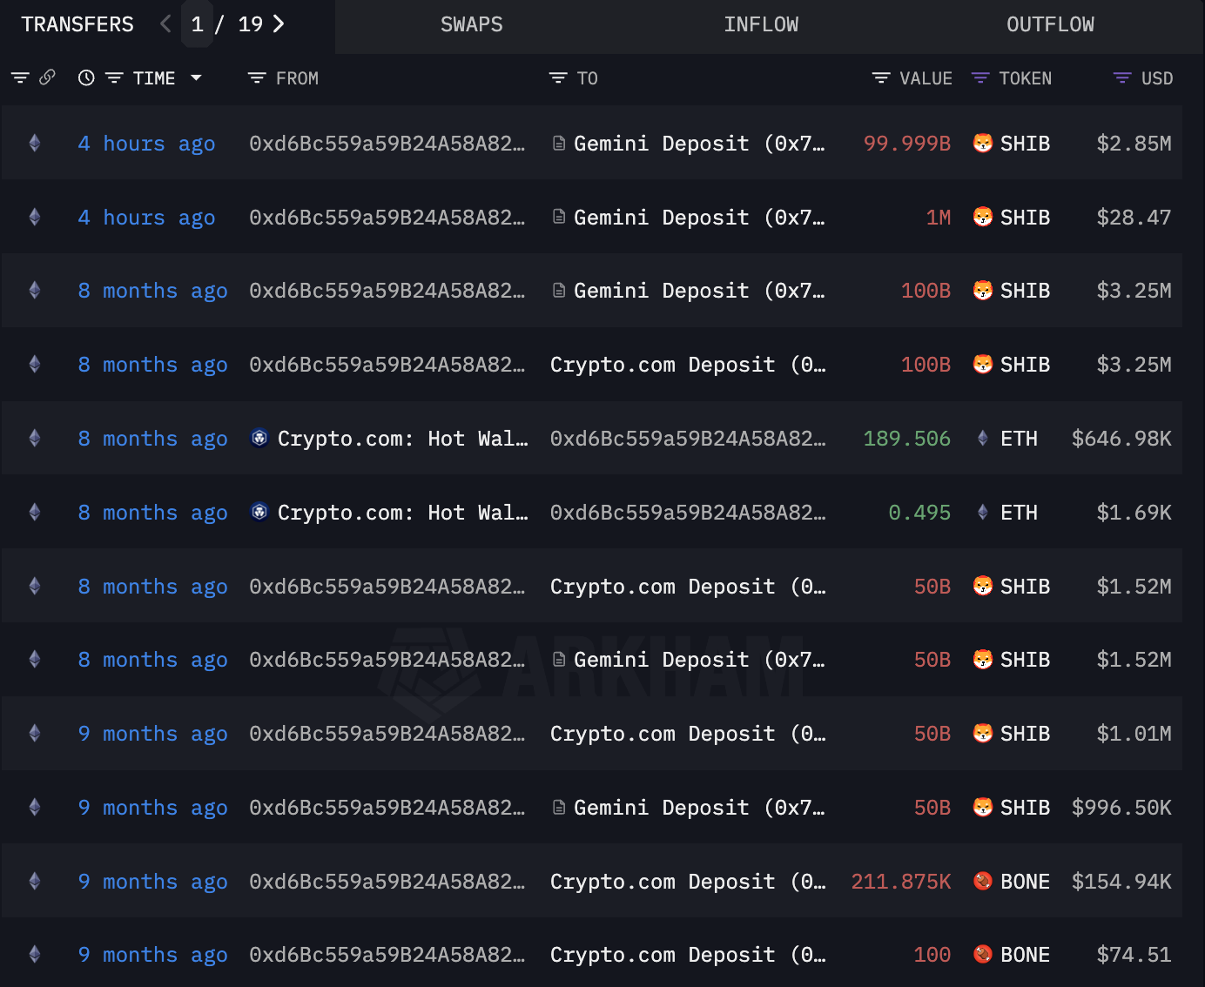Switch to the SWAPS tab

(x=471, y=24)
